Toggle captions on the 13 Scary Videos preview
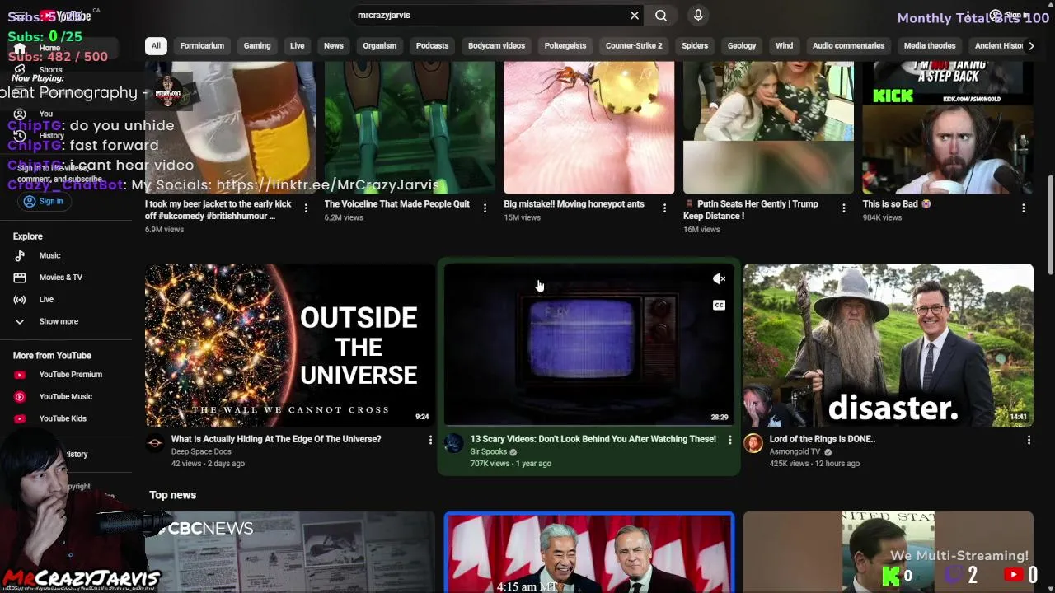1055x593 pixels. click(x=719, y=306)
